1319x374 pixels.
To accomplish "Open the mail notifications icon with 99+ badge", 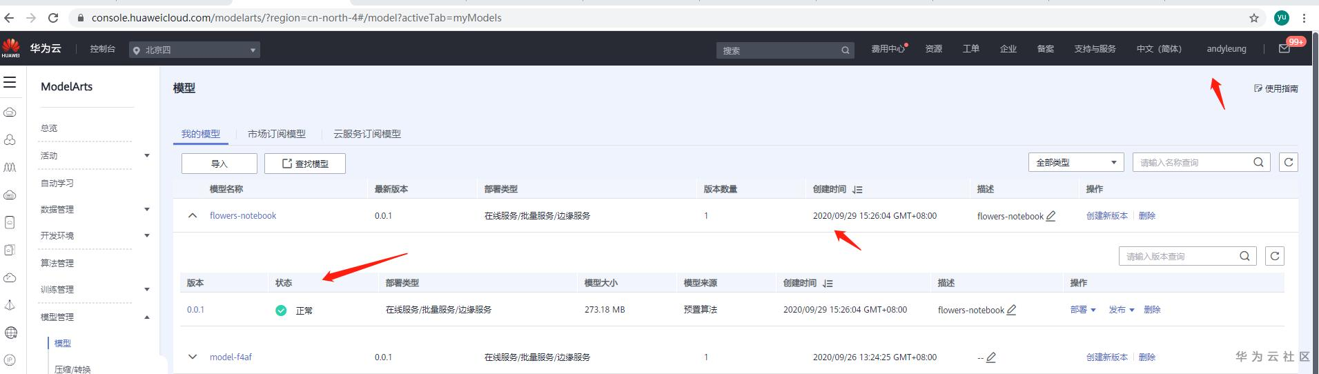I will pyautogui.click(x=1284, y=48).
